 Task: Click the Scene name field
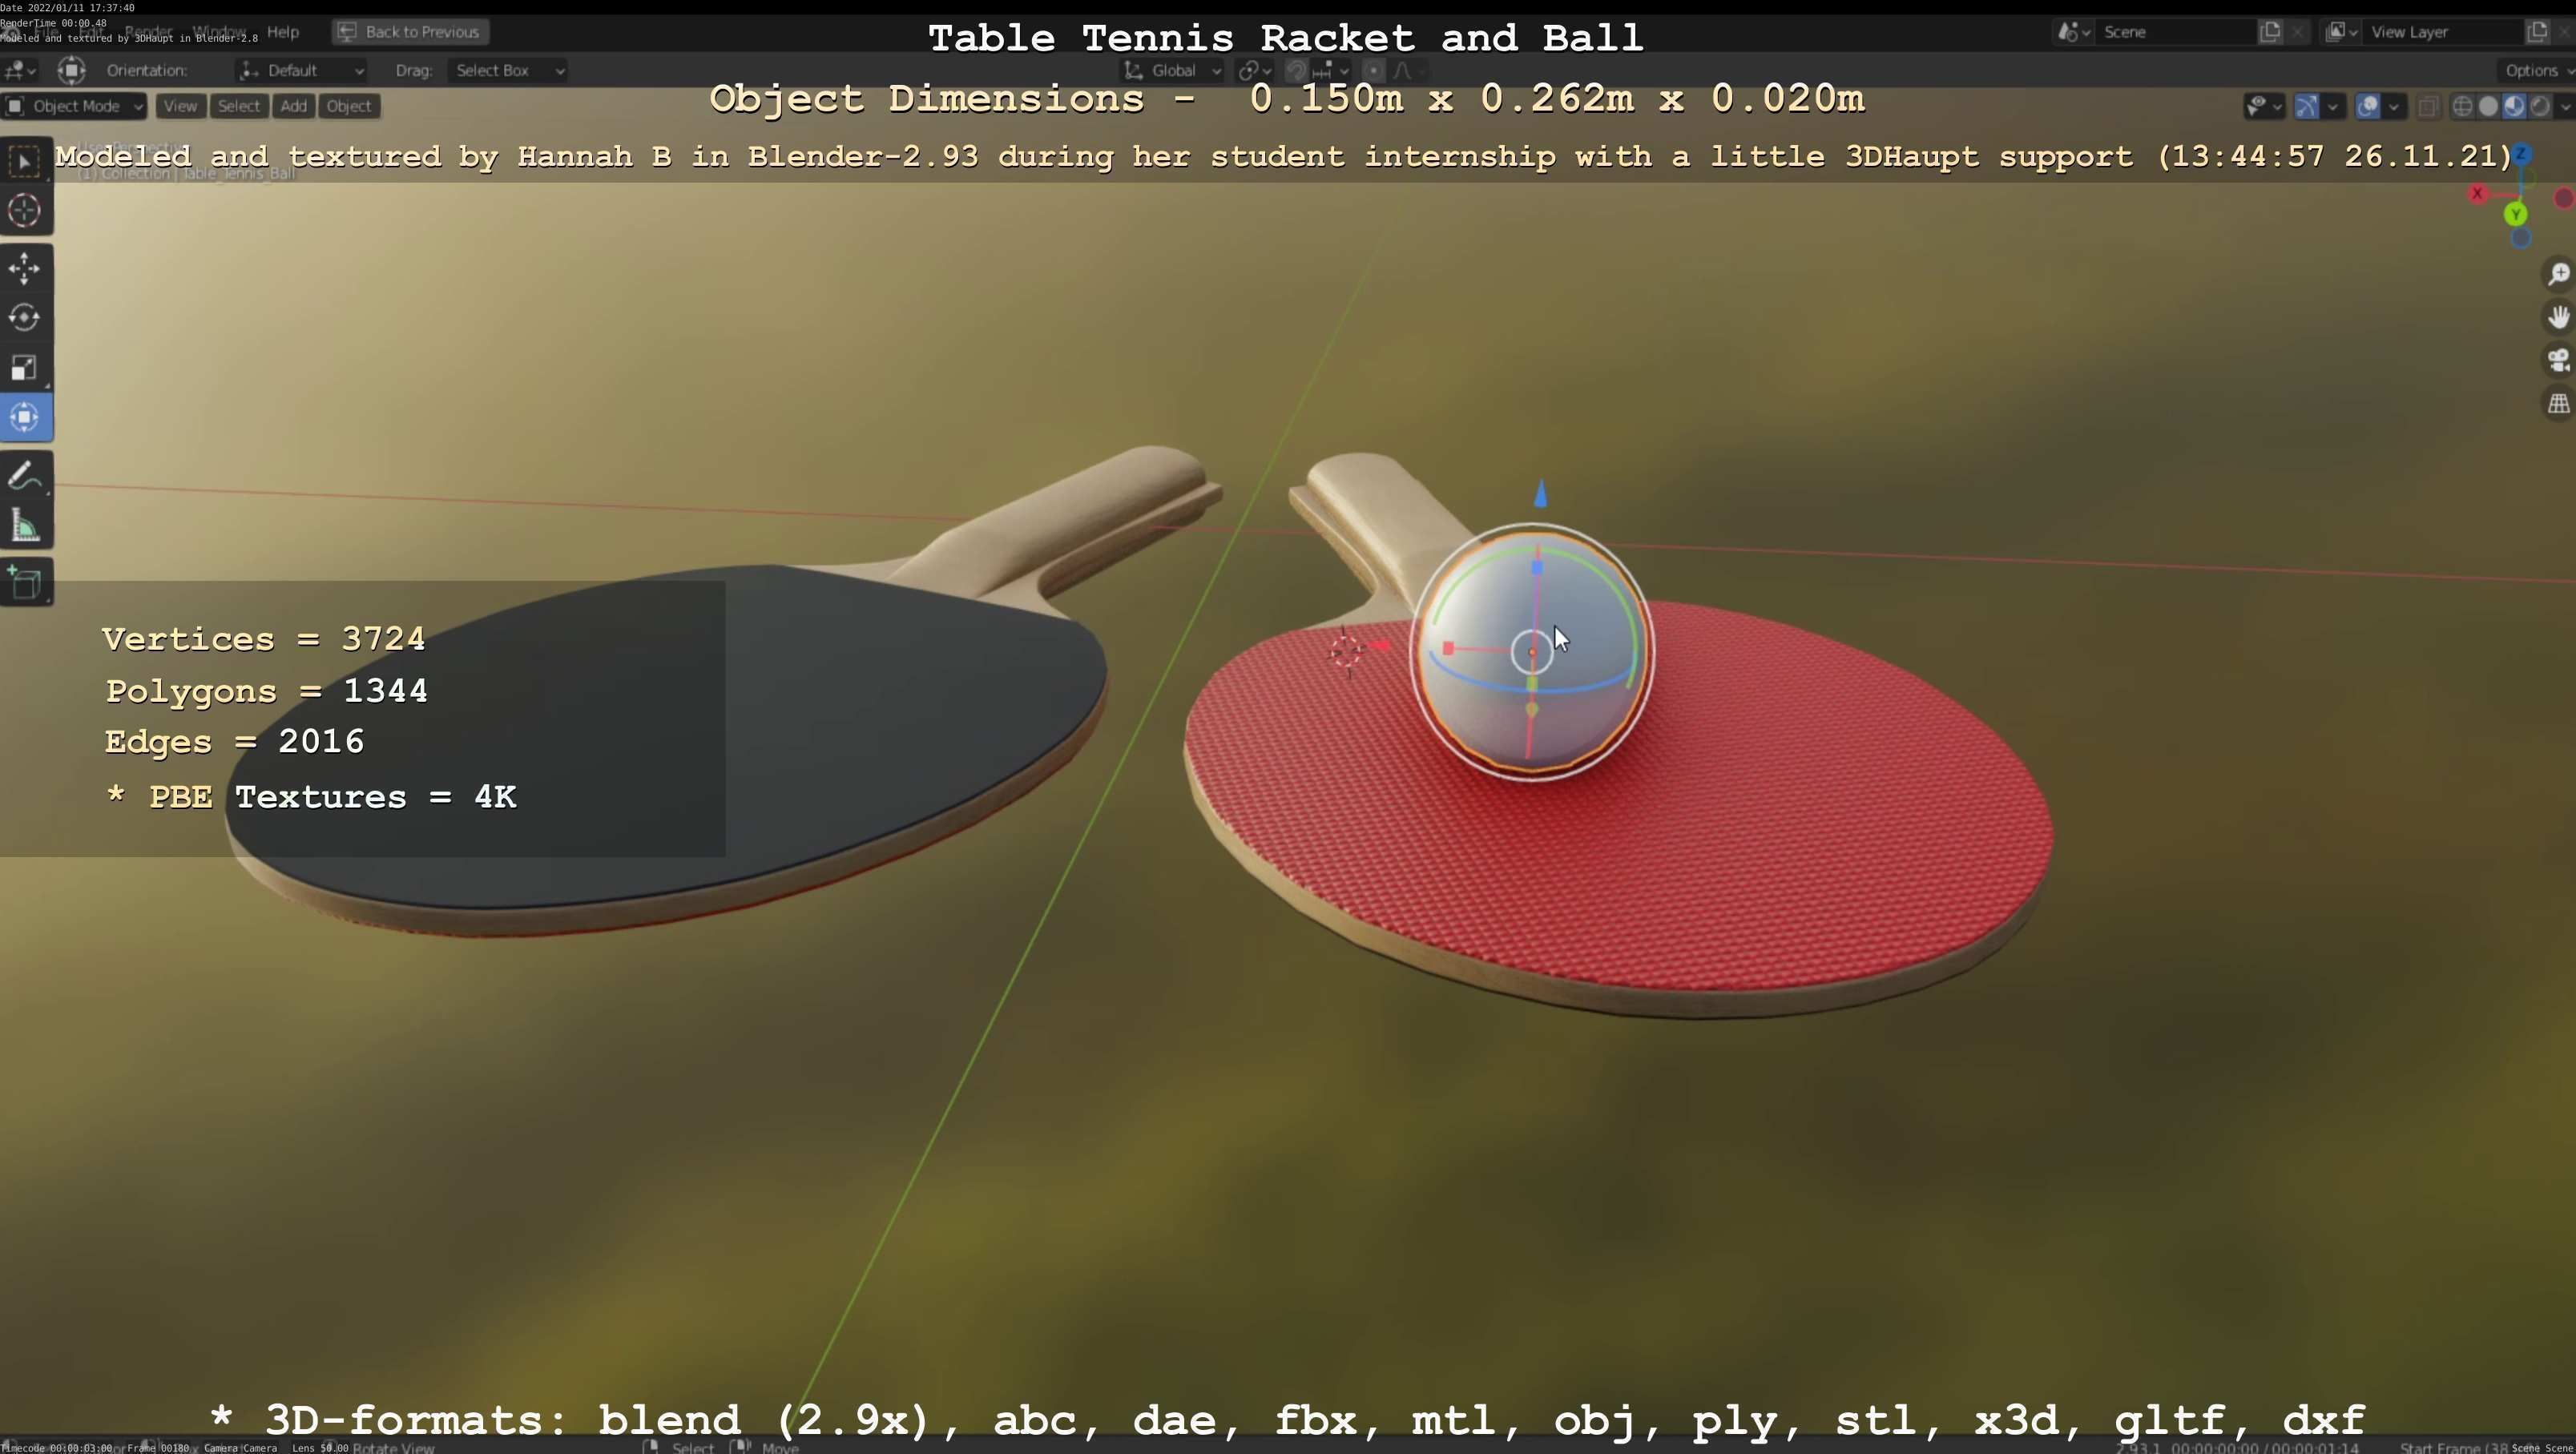[x=2175, y=32]
